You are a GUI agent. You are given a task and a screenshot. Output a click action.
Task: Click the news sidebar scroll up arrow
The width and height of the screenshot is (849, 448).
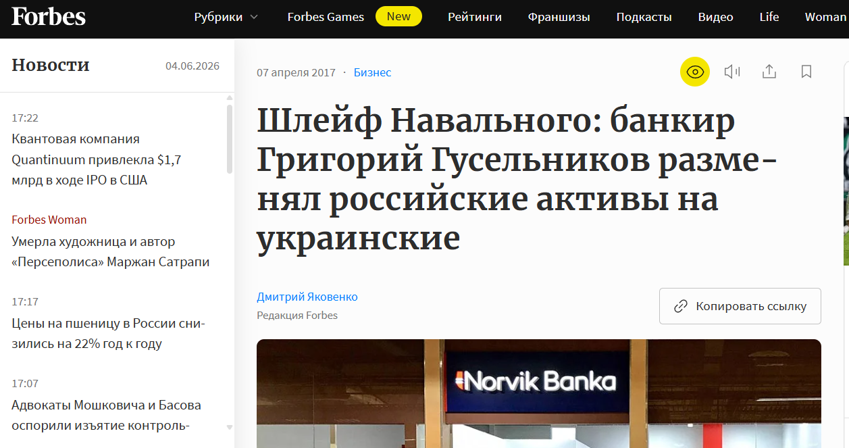230,99
